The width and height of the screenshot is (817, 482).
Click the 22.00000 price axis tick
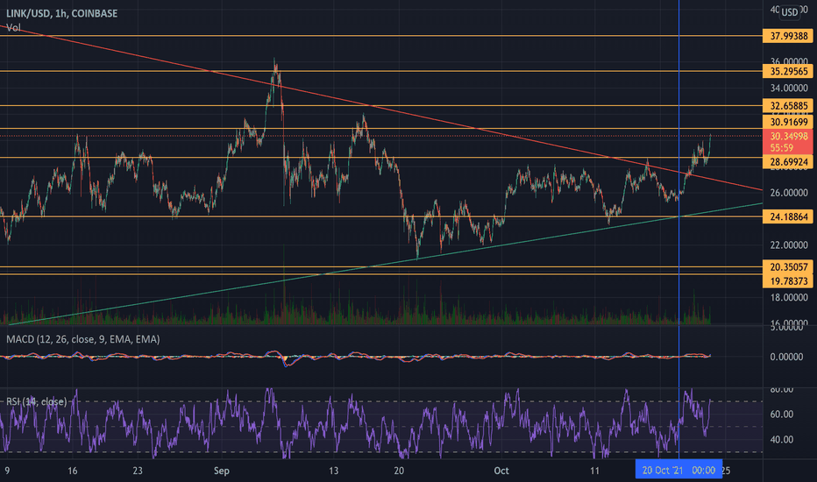pos(789,245)
